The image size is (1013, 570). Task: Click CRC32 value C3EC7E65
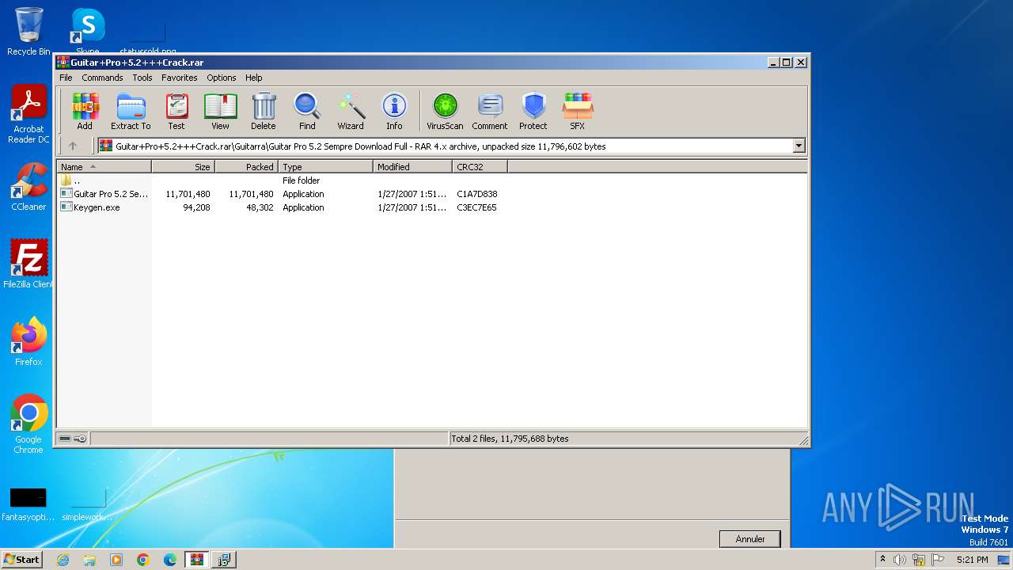(x=477, y=207)
